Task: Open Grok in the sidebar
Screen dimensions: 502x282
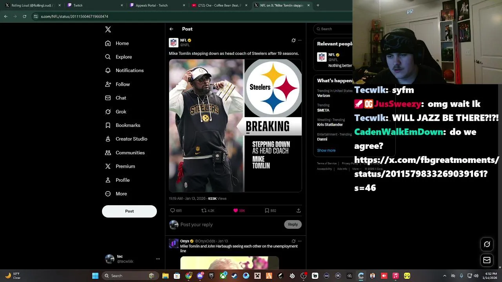Action: (x=116, y=112)
